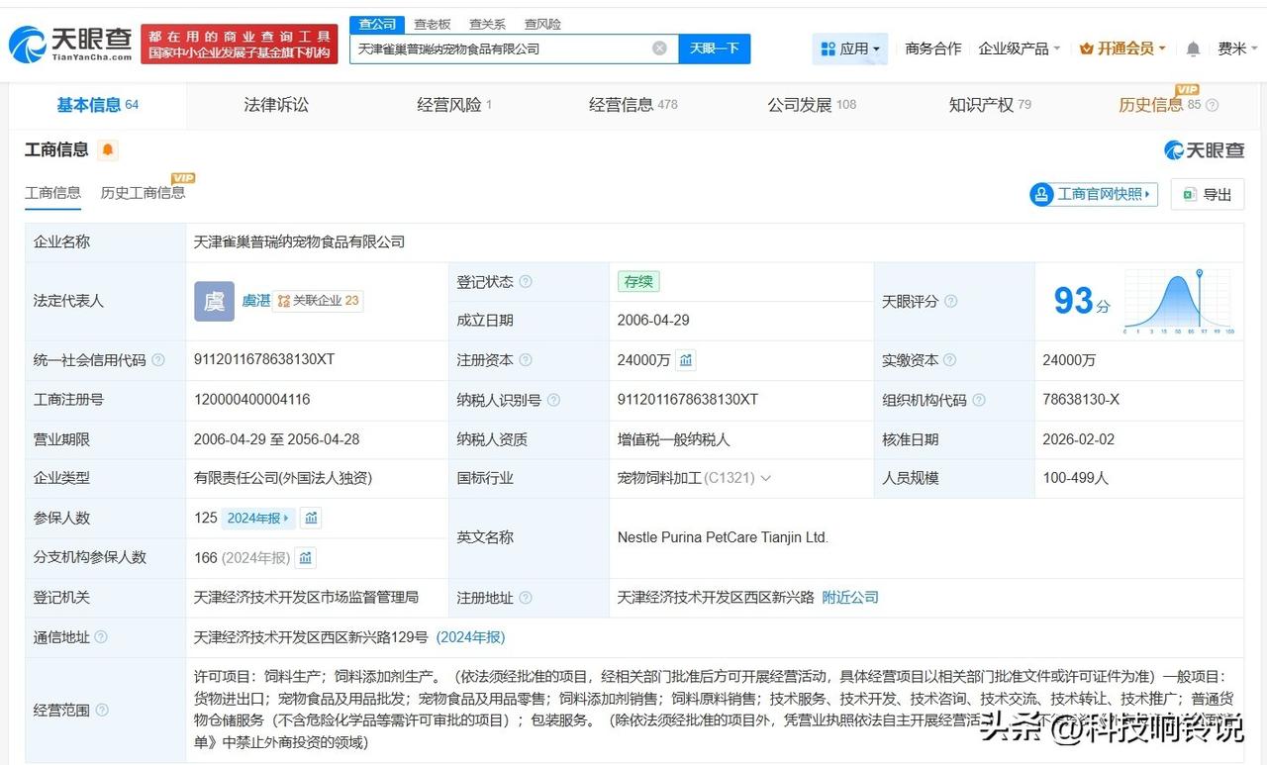The width and height of the screenshot is (1267, 765).
Task: Click the 企业名称 value 天津雀巢普瑞纳宠物食品有限公司
Action: [300, 242]
